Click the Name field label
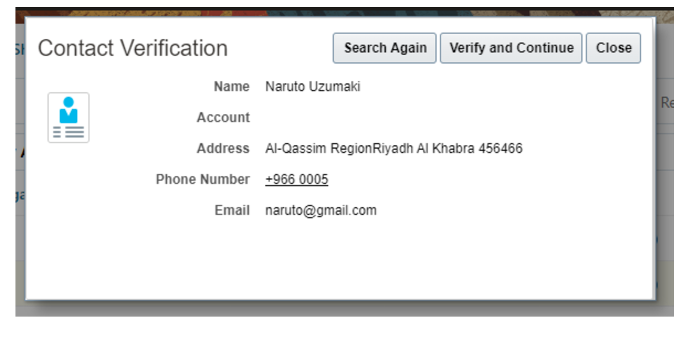Screen dimensions: 693x337 (x=232, y=87)
